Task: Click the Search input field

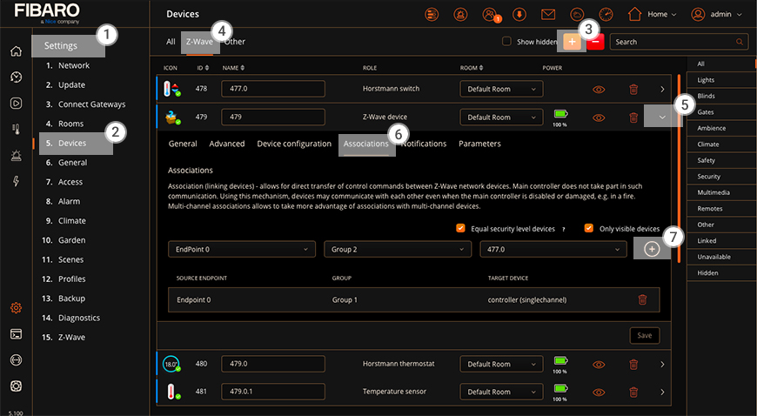Action: click(x=679, y=42)
